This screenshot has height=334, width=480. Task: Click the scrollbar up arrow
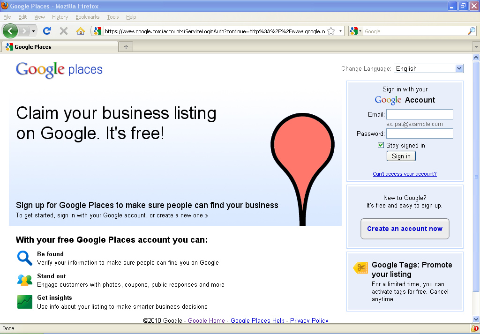point(476,57)
